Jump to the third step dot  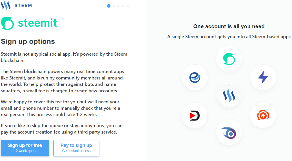pos(118,6)
